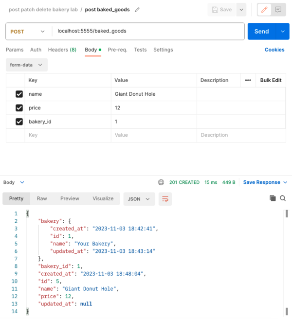Screen dimensions: 292x319
Task: Expand the Send button arrow options
Action: click(x=283, y=31)
